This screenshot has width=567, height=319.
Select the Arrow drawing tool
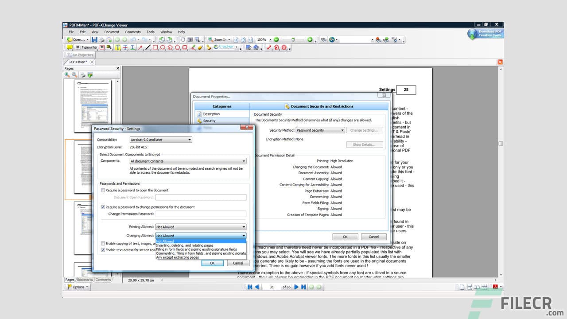click(x=140, y=47)
